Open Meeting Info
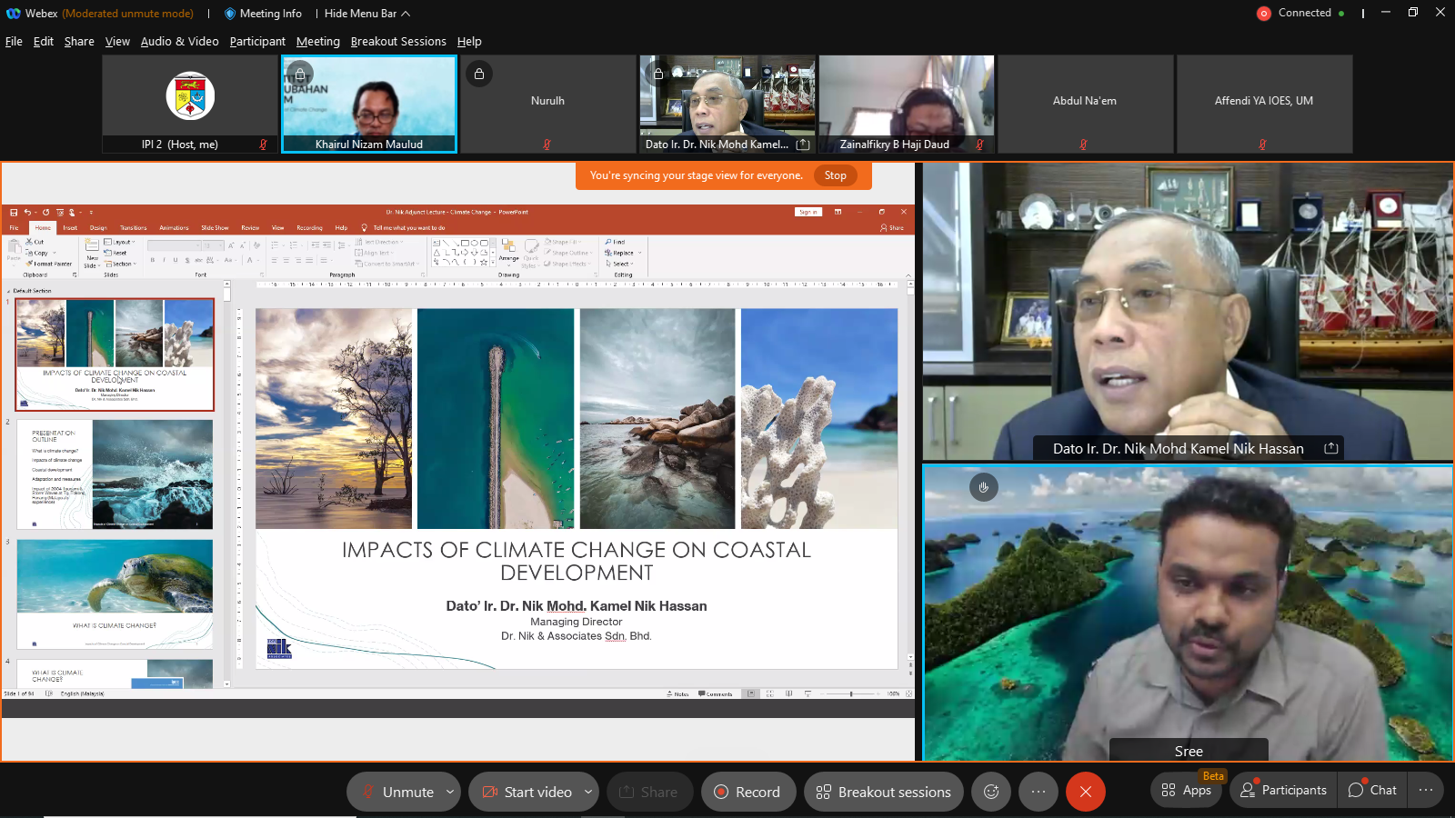 pyautogui.click(x=263, y=14)
